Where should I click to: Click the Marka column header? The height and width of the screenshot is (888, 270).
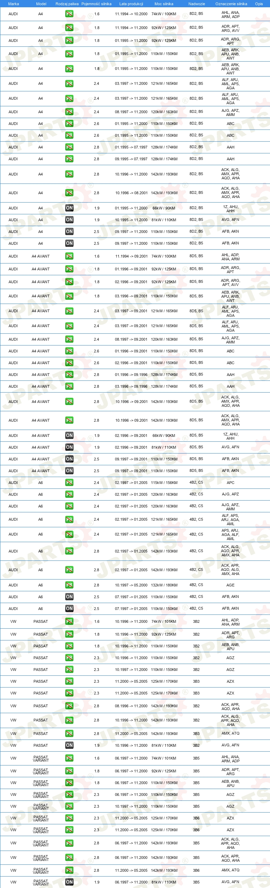13,4
